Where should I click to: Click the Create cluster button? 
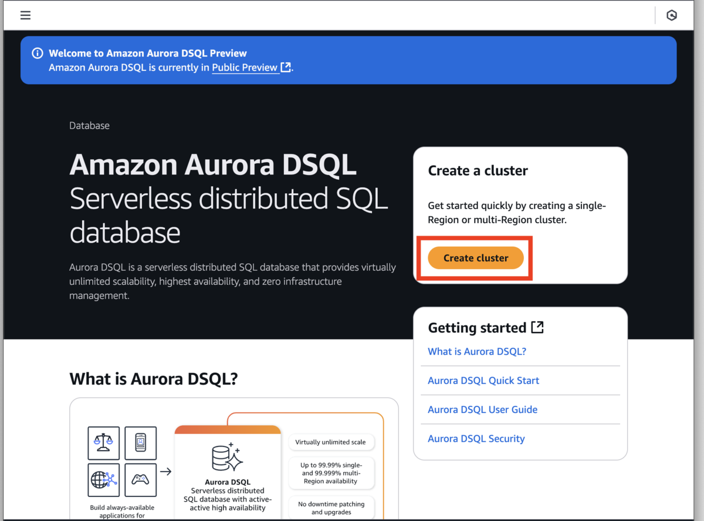click(476, 258)
